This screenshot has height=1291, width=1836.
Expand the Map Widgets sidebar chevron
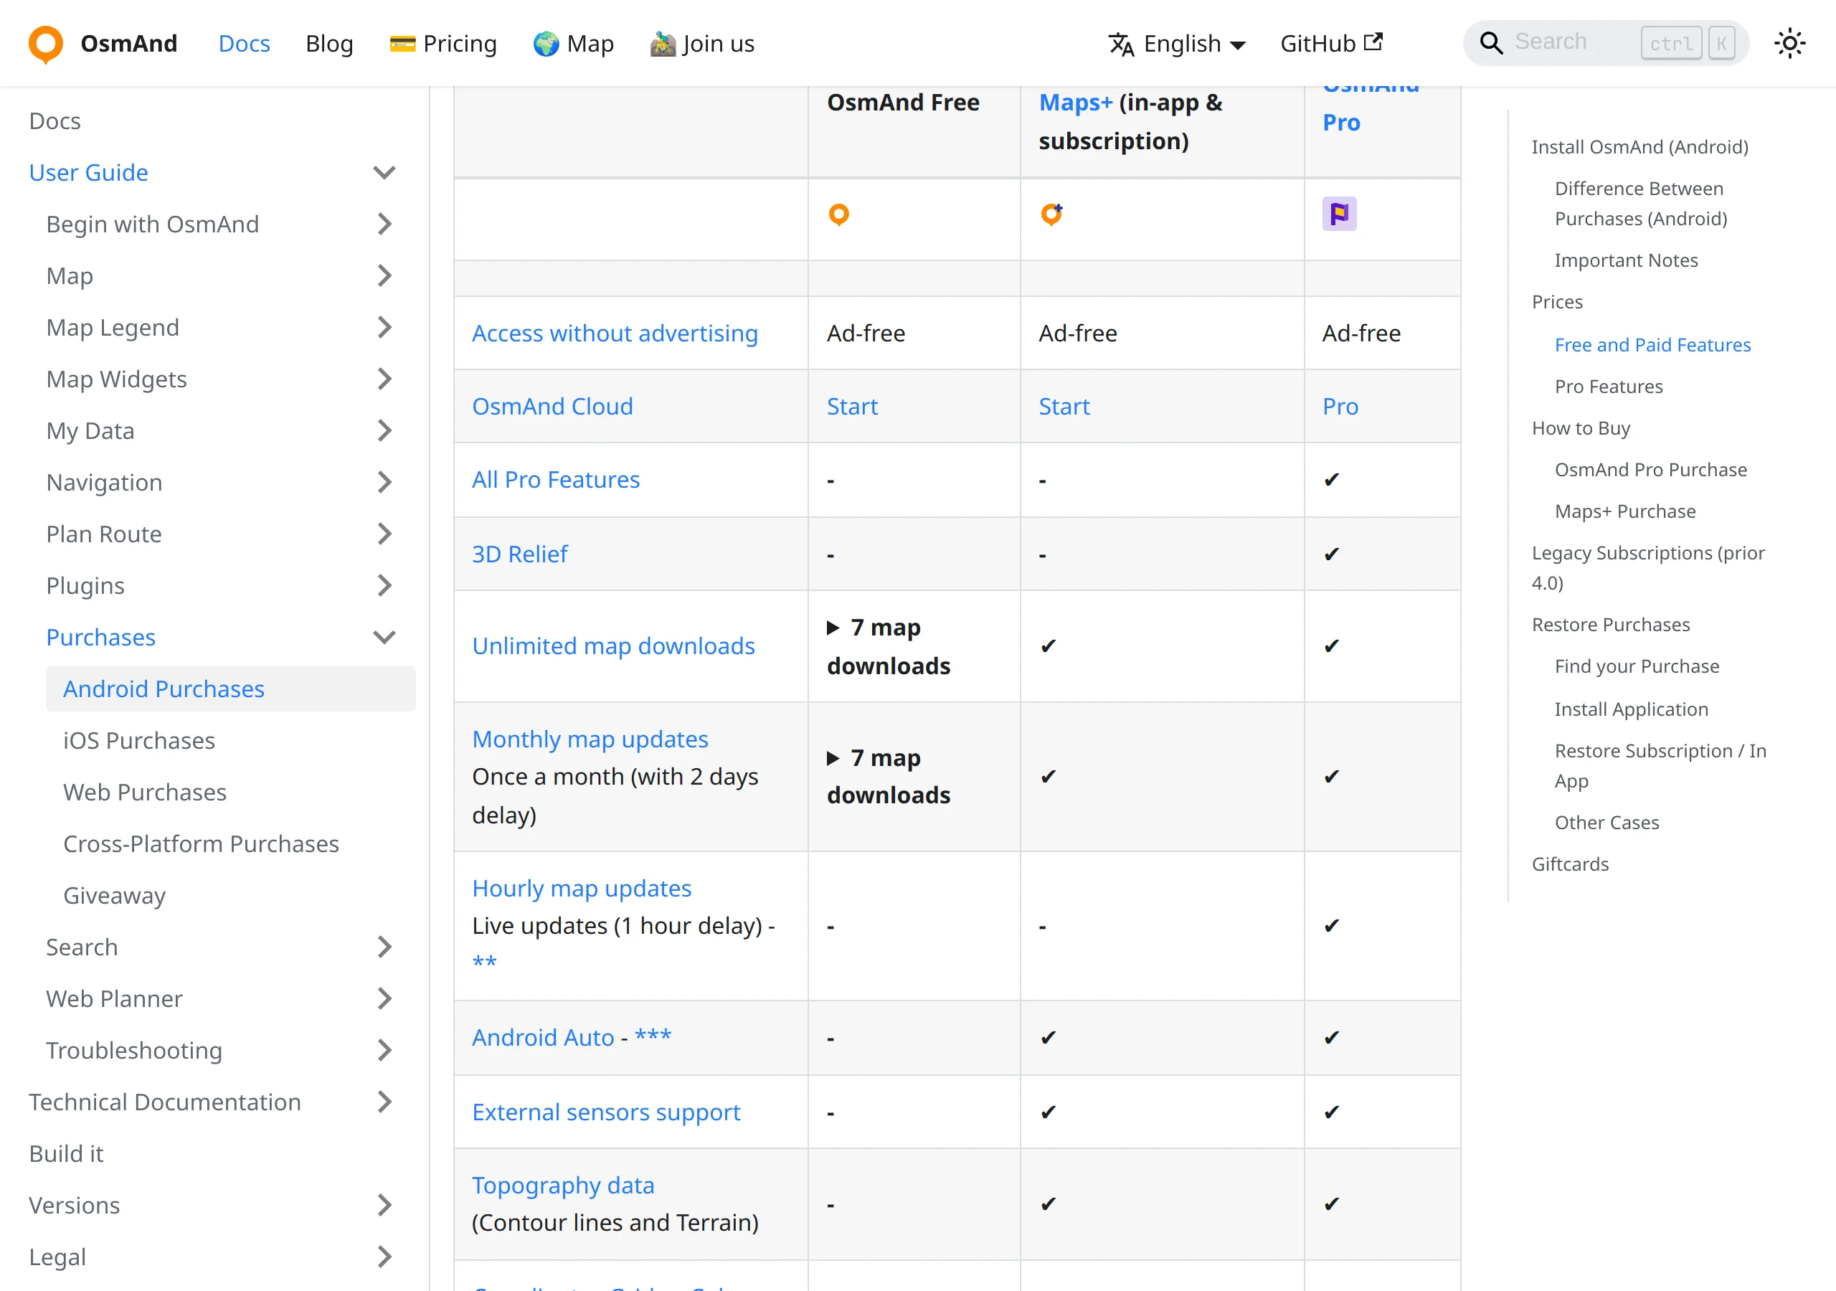[384, 379]
